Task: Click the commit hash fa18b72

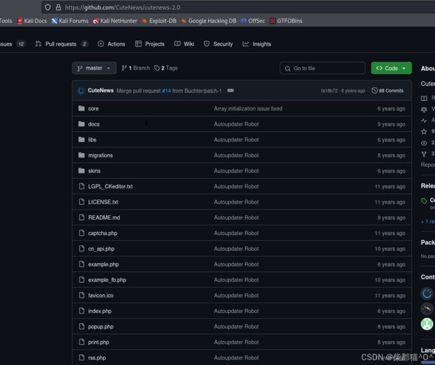Action: click(329, 91)
